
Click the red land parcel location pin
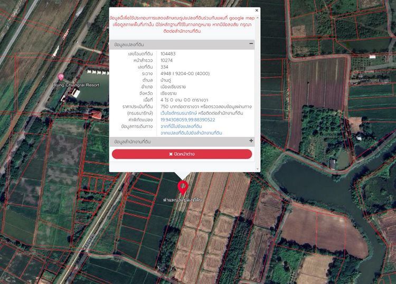click(x=183, y=187)
